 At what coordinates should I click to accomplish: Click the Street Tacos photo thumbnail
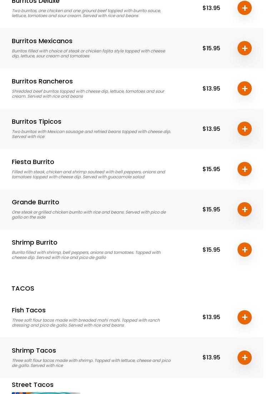click(46, 393)
